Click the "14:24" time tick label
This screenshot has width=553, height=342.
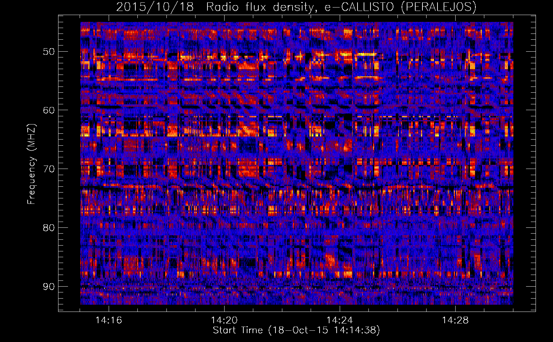(340, 320)
